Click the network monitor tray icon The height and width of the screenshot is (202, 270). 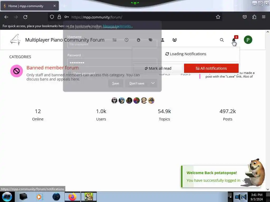pyautogui.click(x=238, y=197)
